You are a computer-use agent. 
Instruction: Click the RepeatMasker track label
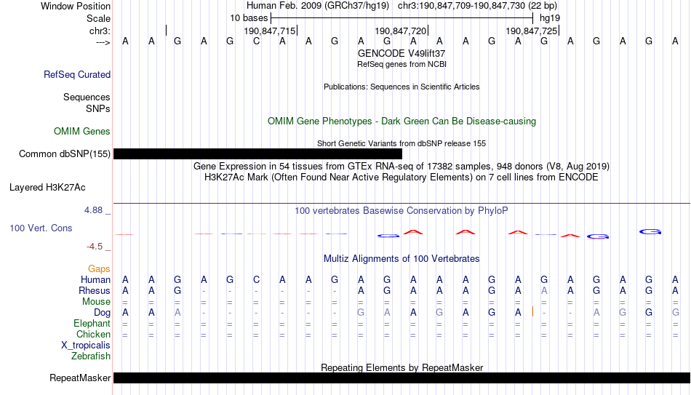(x=80, y=378)
